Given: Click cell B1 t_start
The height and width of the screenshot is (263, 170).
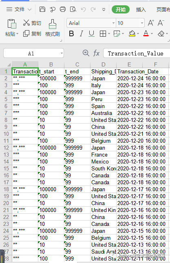Looking at the screenshot, I should tap(51, 72).
